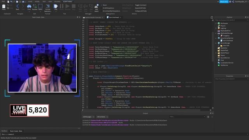Screen dimensions: 249x140
Task: Select On All Exceptions option
Action: (108, 8)
